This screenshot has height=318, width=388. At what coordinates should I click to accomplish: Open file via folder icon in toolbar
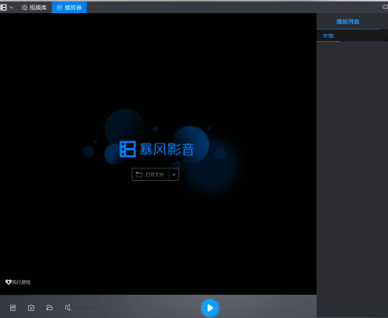(x=50, y=308)
